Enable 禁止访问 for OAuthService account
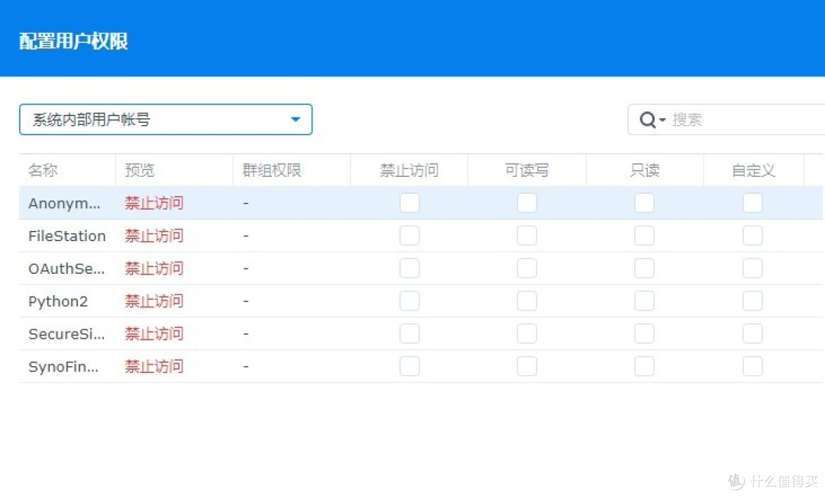This screenshot has height=498, width=825. [x=409, y=268]
